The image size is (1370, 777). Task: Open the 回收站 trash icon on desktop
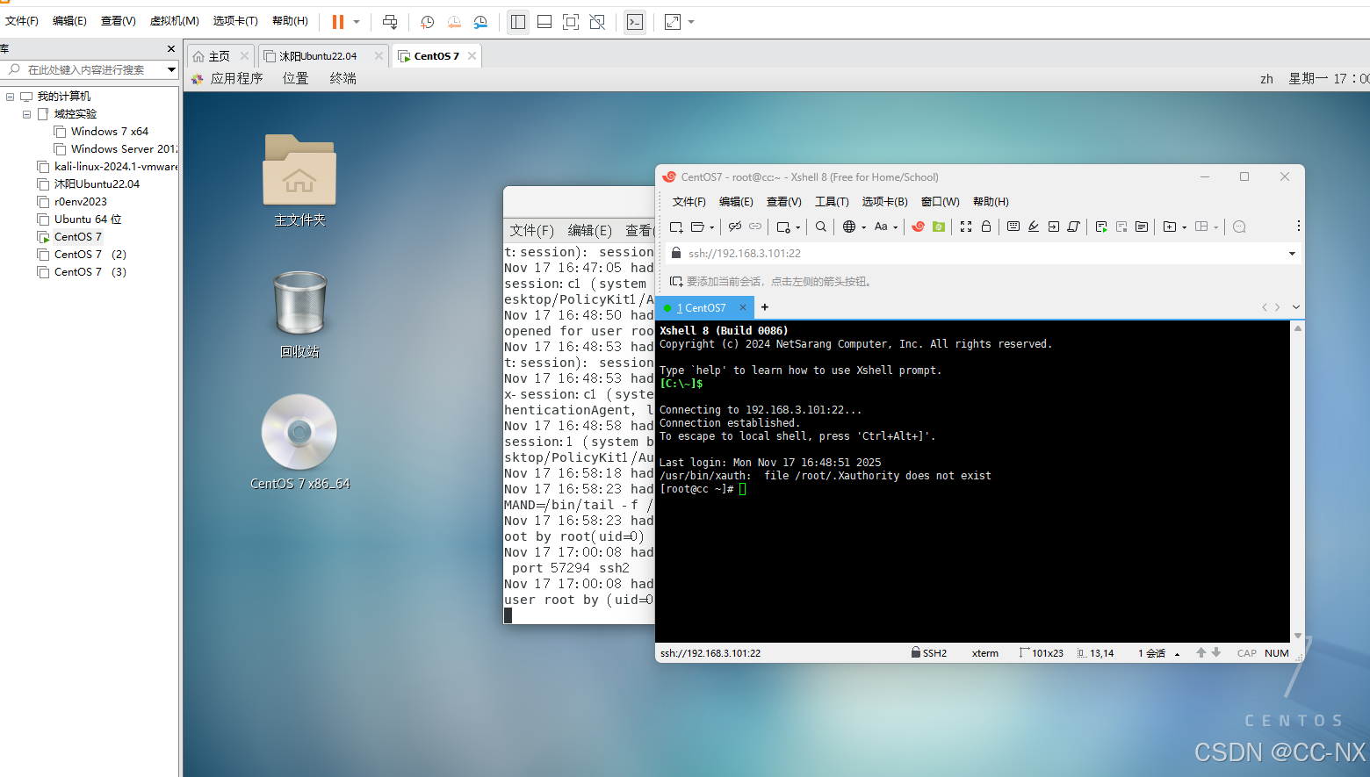pos(299,314)
